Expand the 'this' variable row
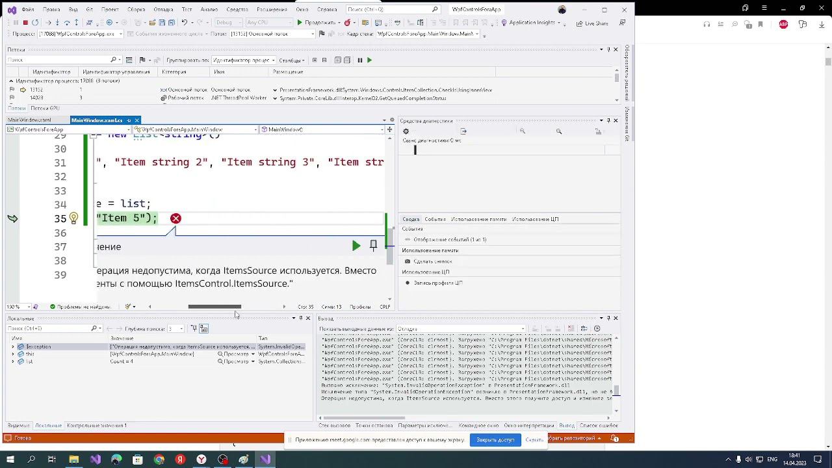This screenshot has height=468, width=832. [x=12, y=354]
